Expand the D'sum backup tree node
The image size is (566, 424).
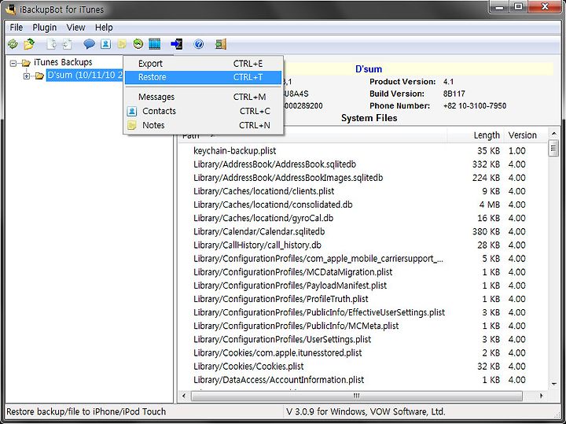(27, 76)
